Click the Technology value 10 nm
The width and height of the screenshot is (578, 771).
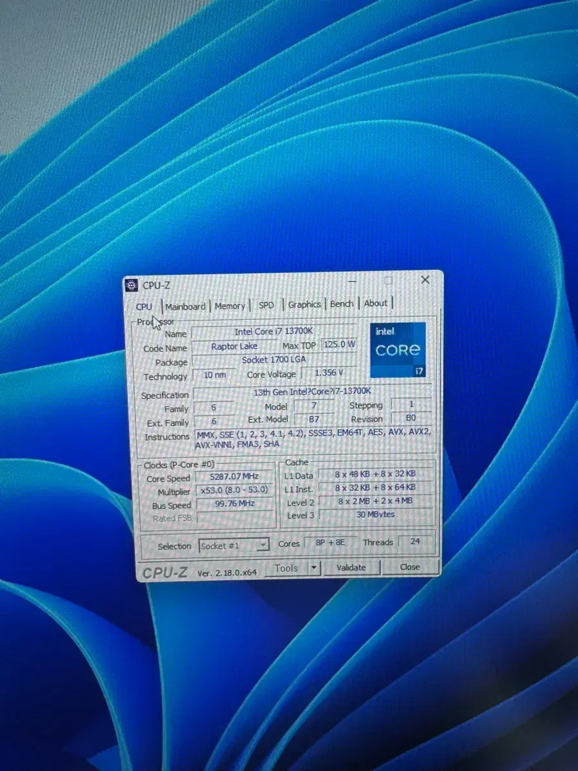[215, 375]
